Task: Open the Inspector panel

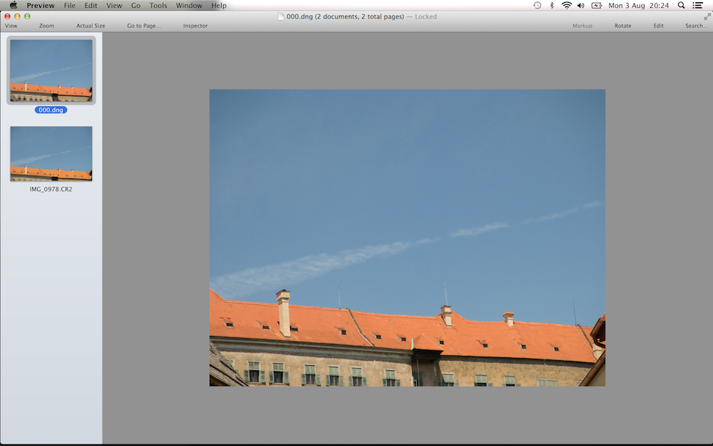Action: pyautogui.click(x=194, y=25)
